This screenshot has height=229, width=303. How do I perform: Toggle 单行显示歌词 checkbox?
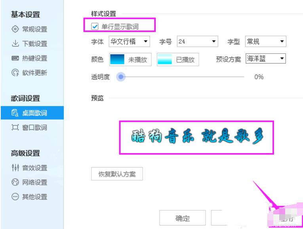(x=95, y=26)
